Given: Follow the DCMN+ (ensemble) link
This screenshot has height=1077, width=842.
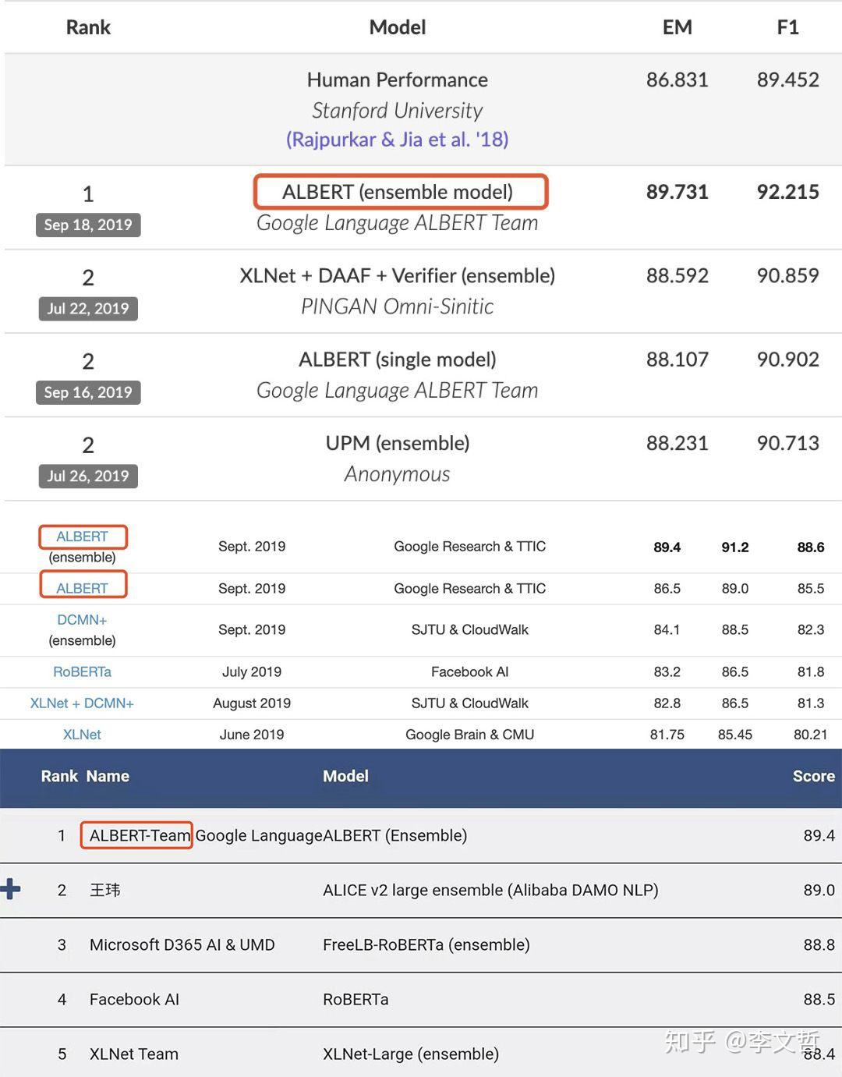Looking at the screenshot, I should [81, 619].
